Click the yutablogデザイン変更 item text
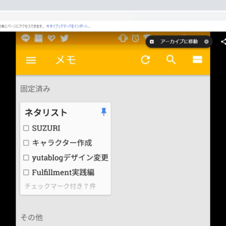This screenshot has height=226, width=226. [x=70, y=158]
